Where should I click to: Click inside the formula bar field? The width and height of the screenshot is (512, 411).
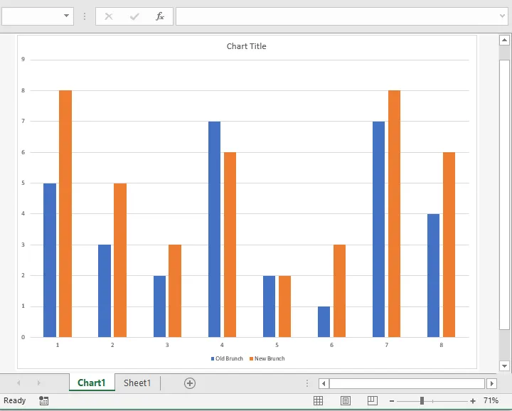click(336, 16)
